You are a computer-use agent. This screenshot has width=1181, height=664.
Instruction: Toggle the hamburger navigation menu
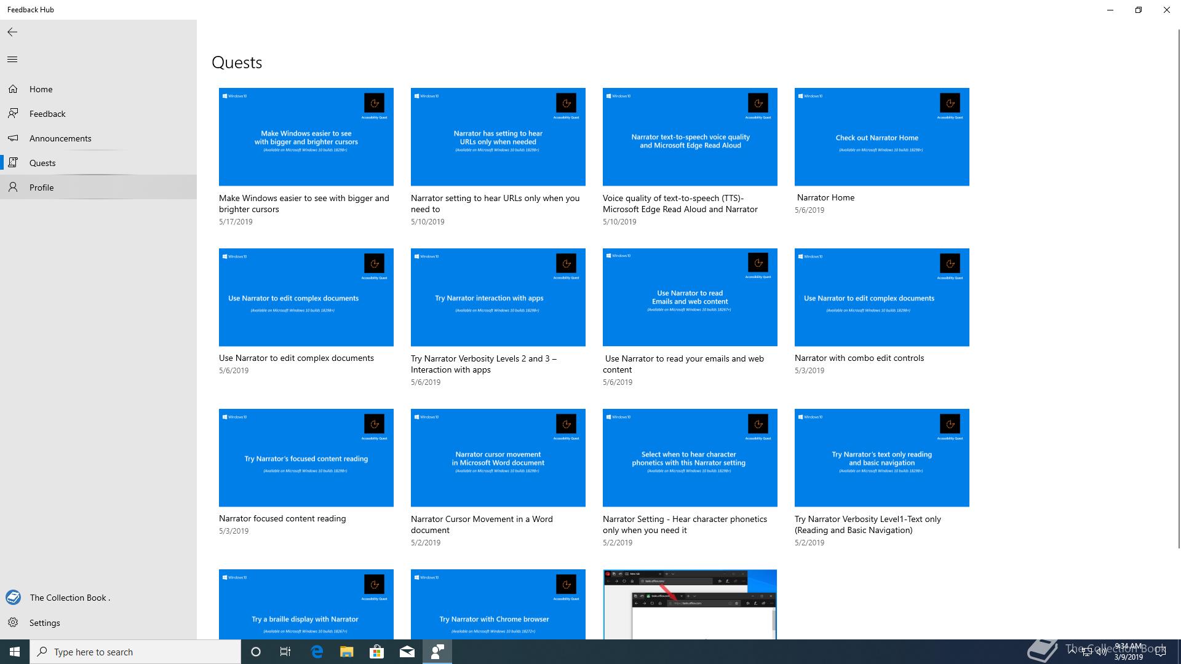point(12,60)
